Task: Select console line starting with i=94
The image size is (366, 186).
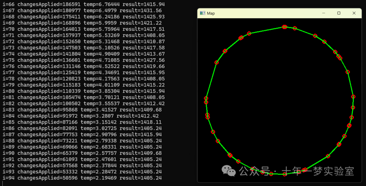Action: click(82, 178)
